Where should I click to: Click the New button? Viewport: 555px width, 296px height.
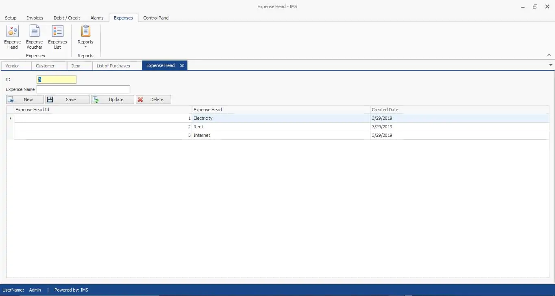[x=25, y=99]
